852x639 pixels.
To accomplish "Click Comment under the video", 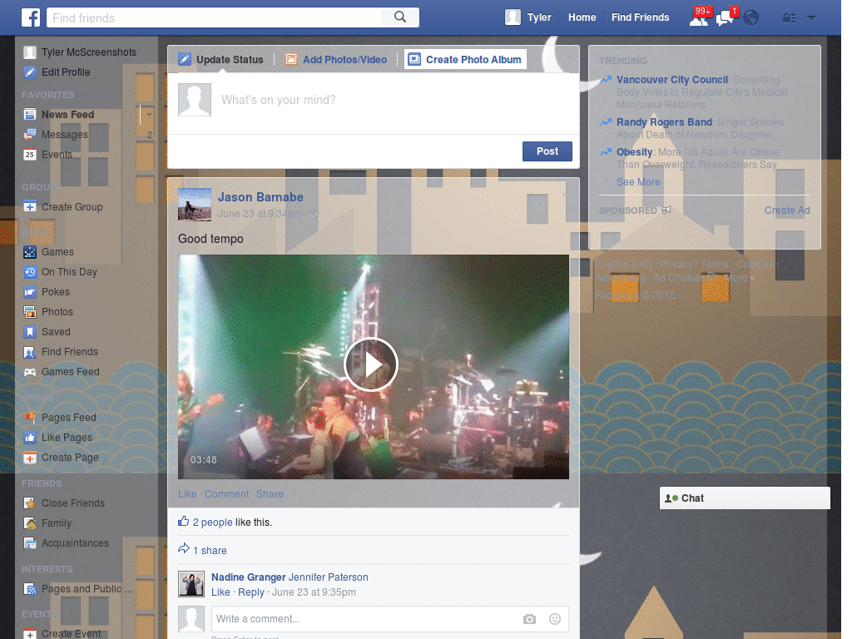I will coord(226,494).
